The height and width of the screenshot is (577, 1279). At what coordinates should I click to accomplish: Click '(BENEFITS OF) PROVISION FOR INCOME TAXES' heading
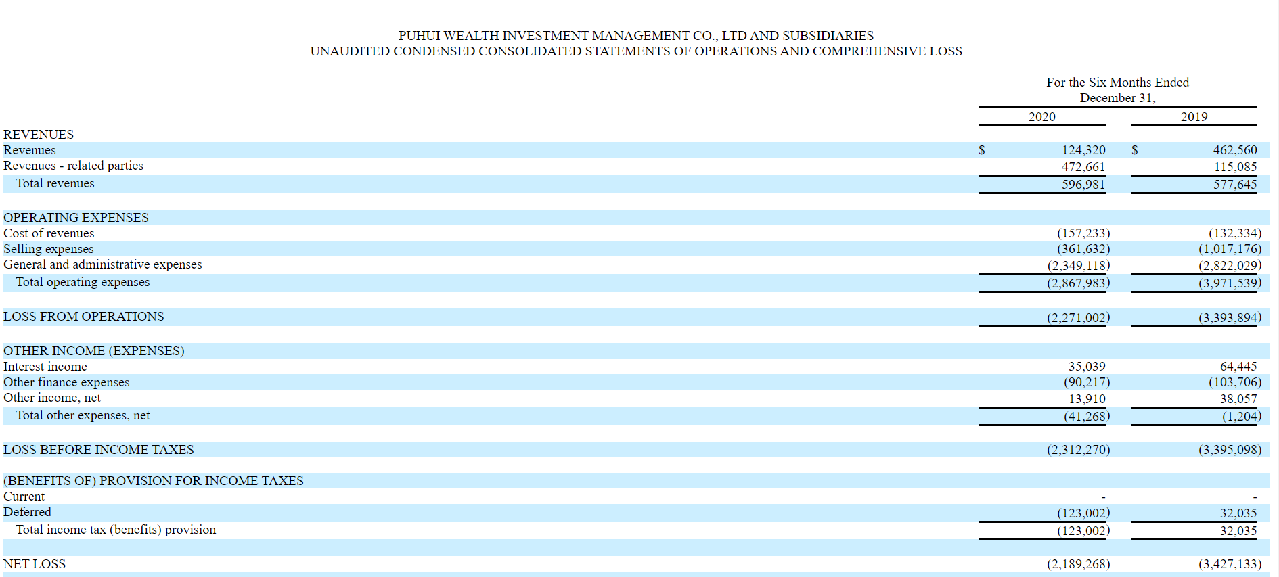click(x=154, y=480)
